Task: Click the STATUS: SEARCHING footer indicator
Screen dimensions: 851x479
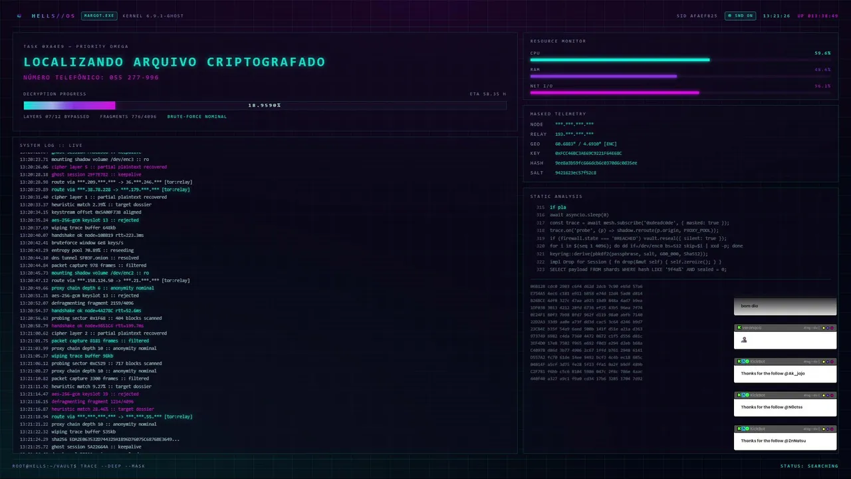Action: coord(809,466)
